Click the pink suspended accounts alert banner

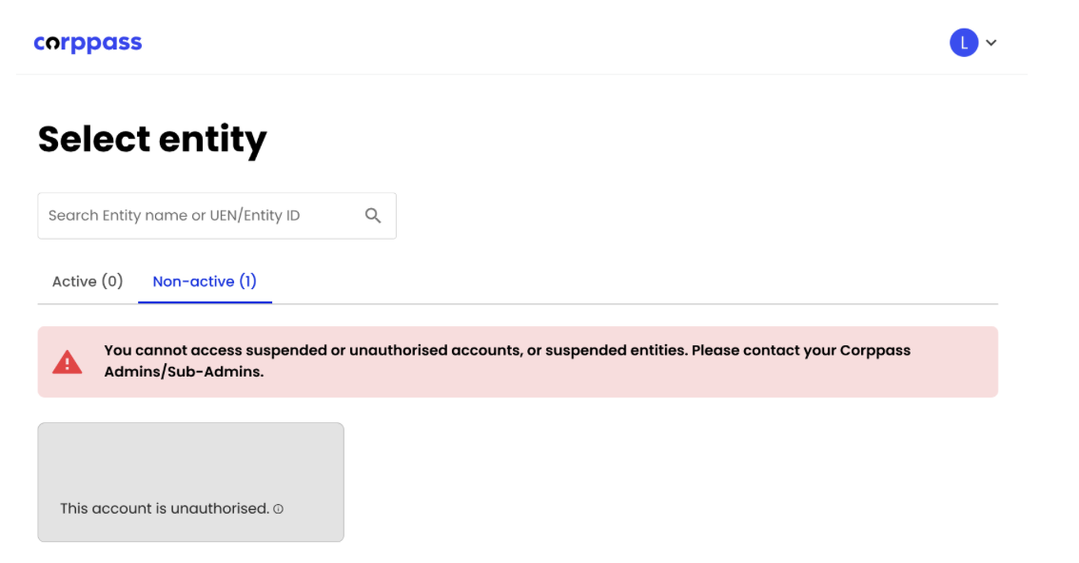pyautogui.click(x=951, y=380)
